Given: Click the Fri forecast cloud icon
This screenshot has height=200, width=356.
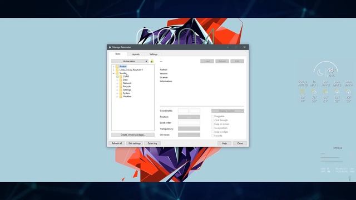Looking at the screenshot, I should (x=314, y=91).
